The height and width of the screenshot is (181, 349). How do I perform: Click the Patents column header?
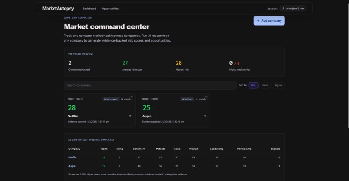pyautogui.click(x=161, y=149)
